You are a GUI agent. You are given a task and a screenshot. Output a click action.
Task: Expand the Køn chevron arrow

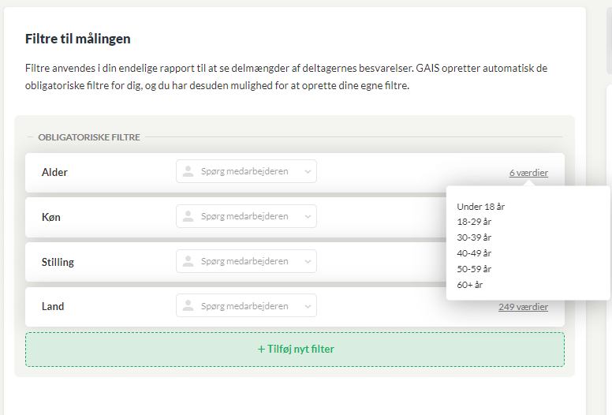tap(308, 216)
